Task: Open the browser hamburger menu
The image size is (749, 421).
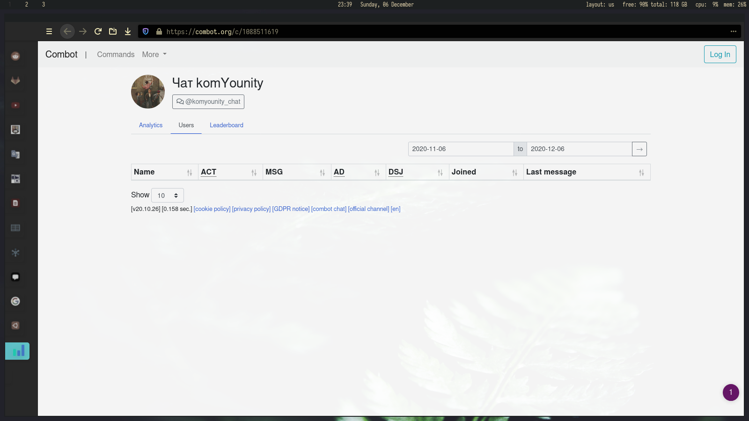Action: tap(49, 31)
